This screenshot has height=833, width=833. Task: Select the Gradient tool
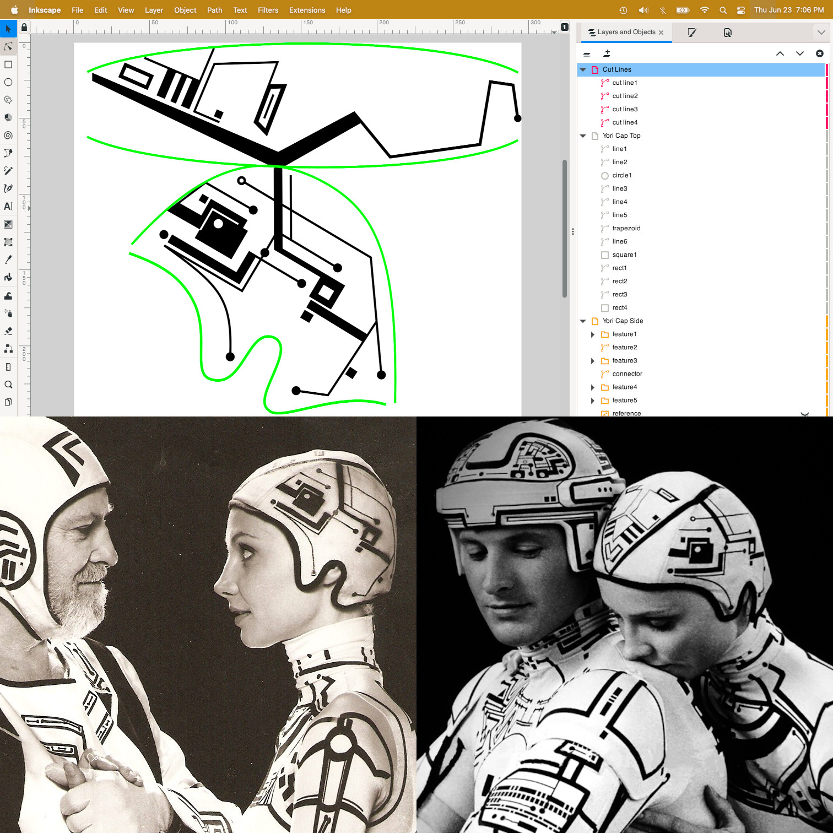pos(8,224)
